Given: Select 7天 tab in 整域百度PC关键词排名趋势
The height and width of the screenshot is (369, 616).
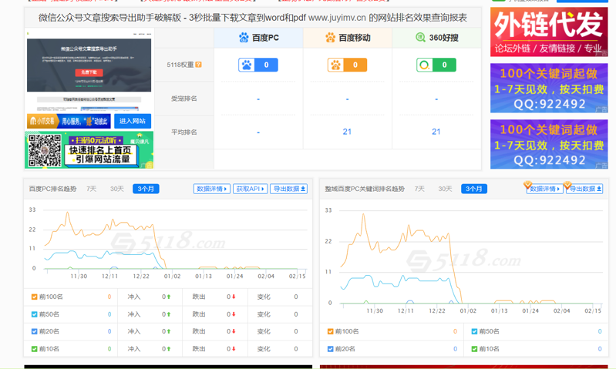Looking at the screenshot, I should (x=419, y=189).
